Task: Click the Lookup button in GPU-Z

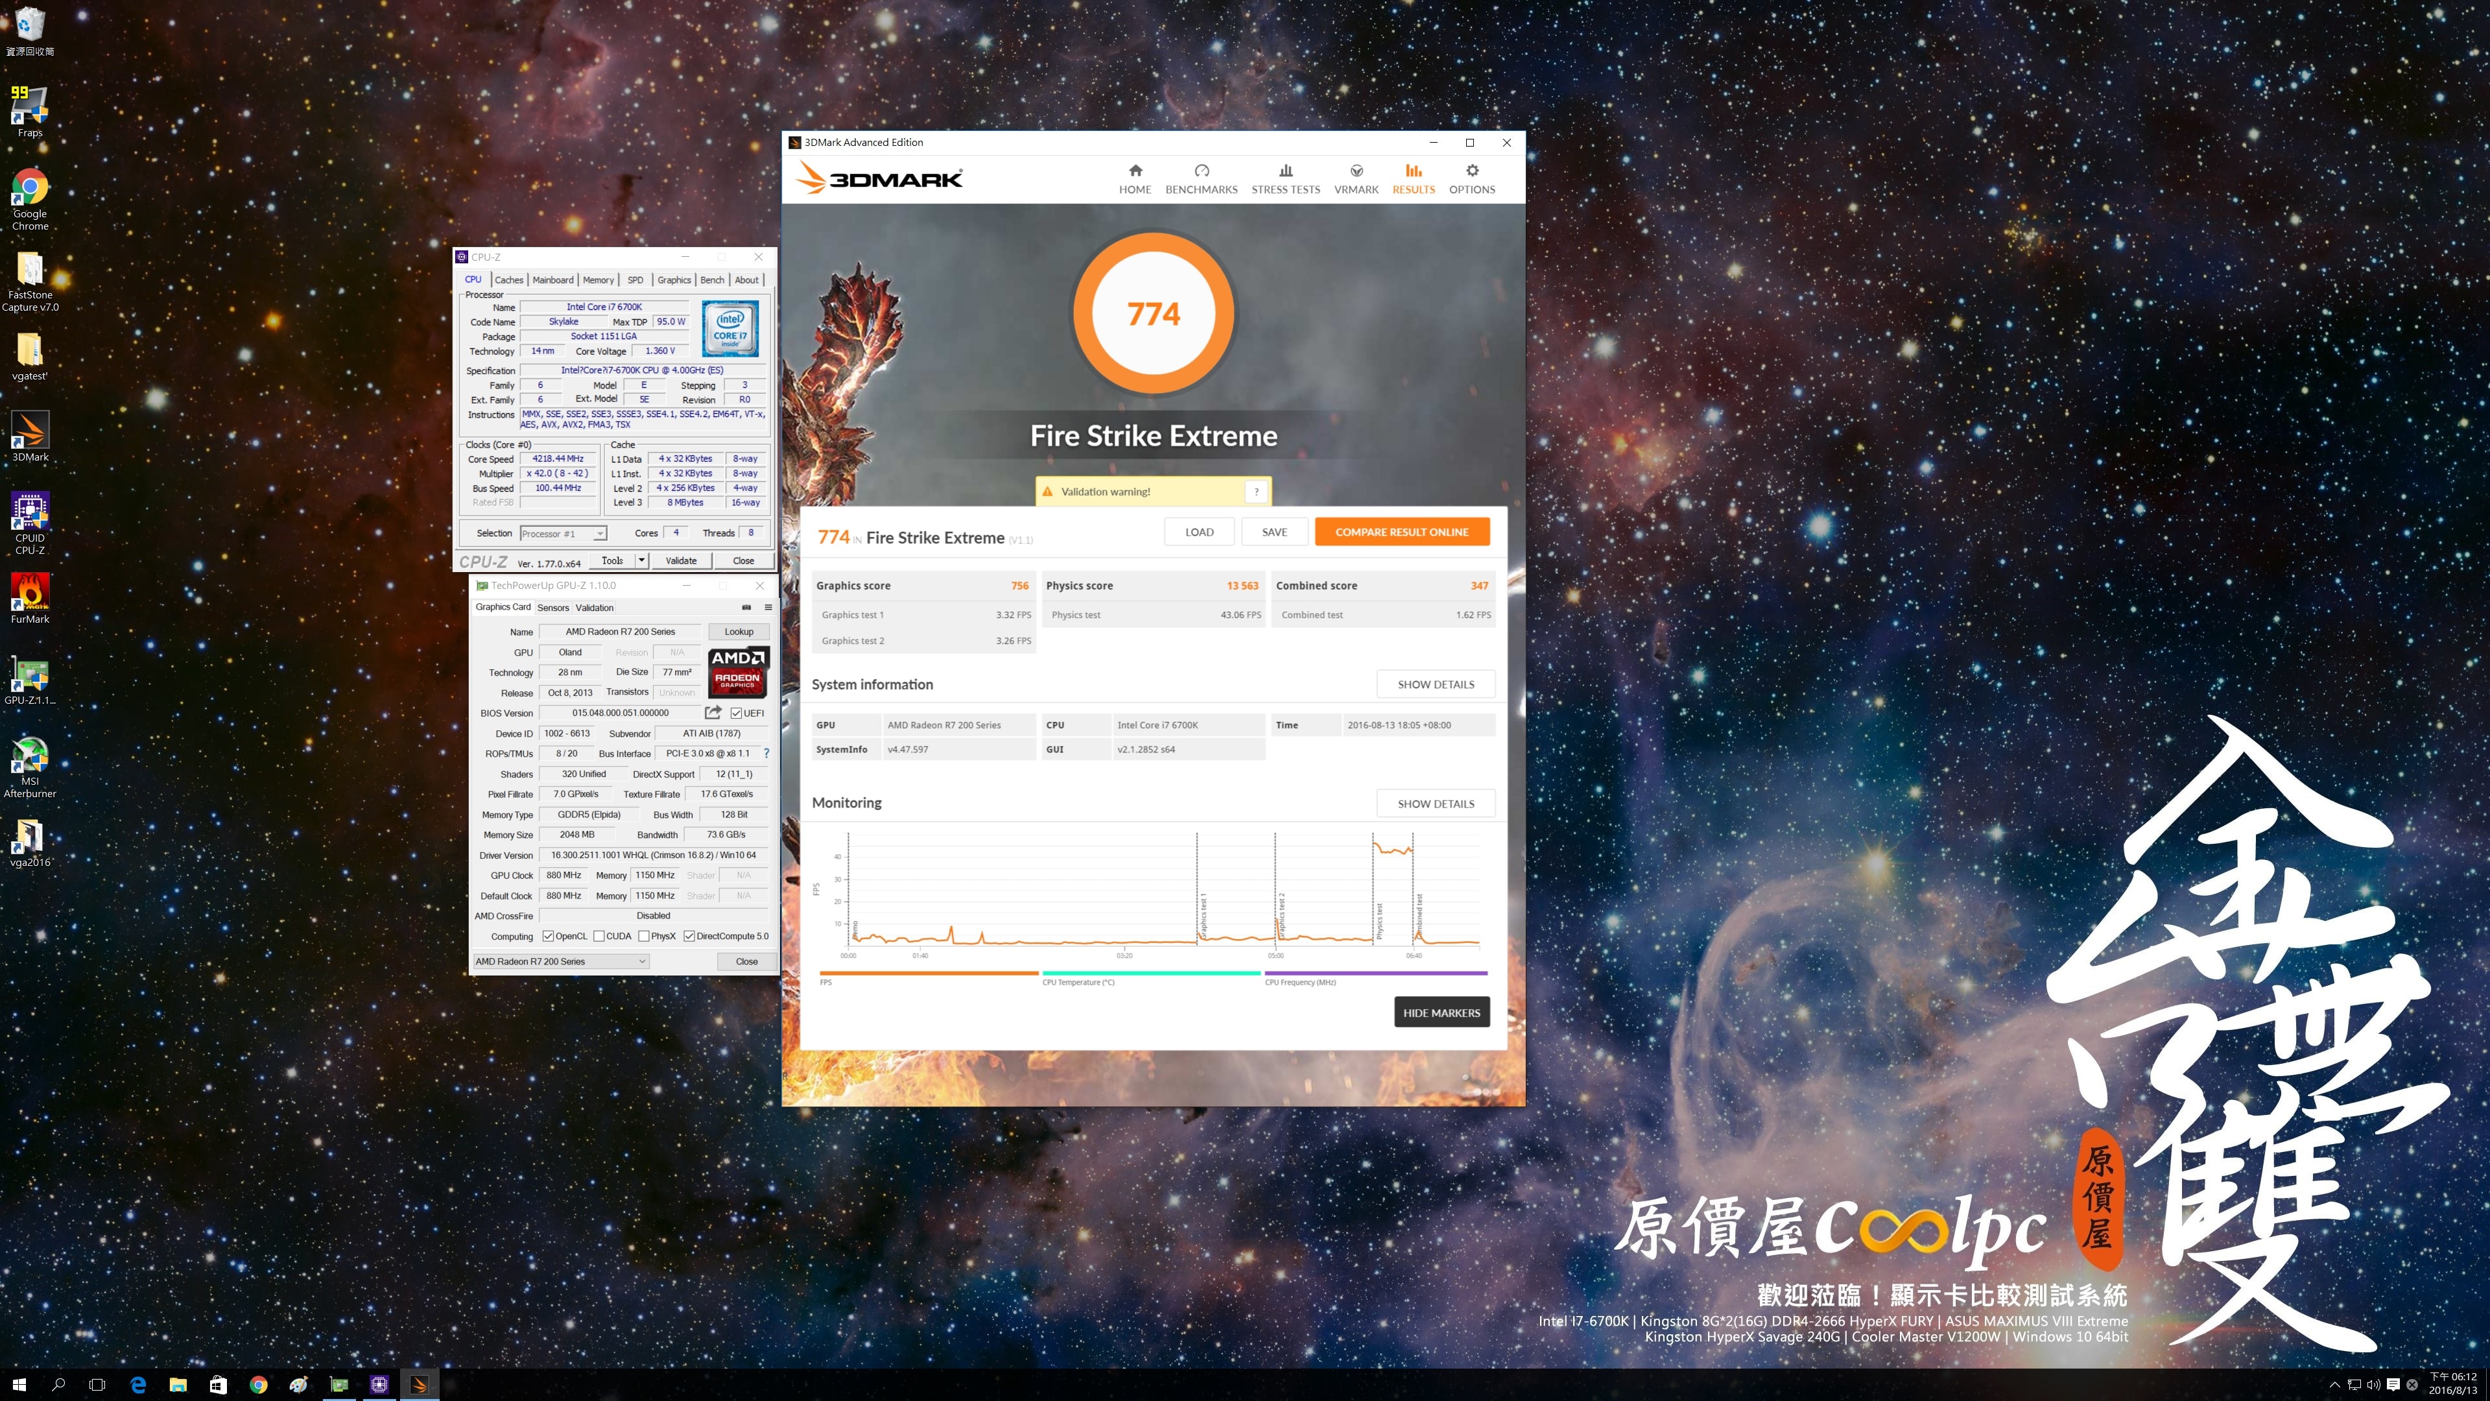Action: click(x=739, y=631)
